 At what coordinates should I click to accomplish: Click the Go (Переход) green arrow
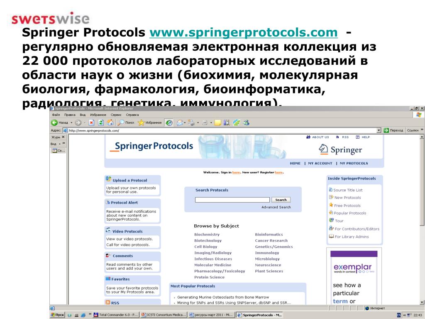[386, 130]
